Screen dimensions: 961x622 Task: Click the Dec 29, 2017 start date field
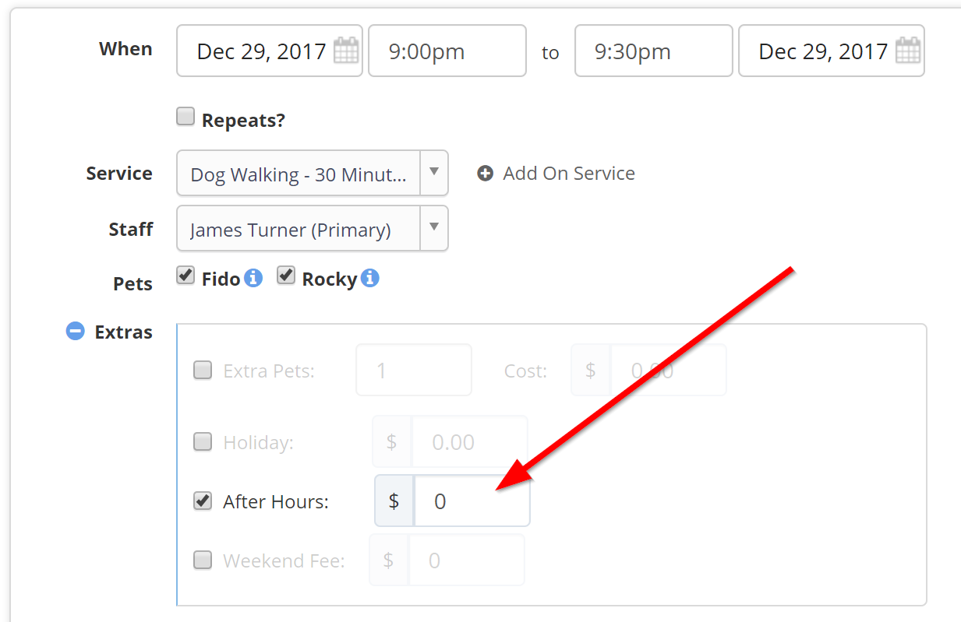pos(270,51)
